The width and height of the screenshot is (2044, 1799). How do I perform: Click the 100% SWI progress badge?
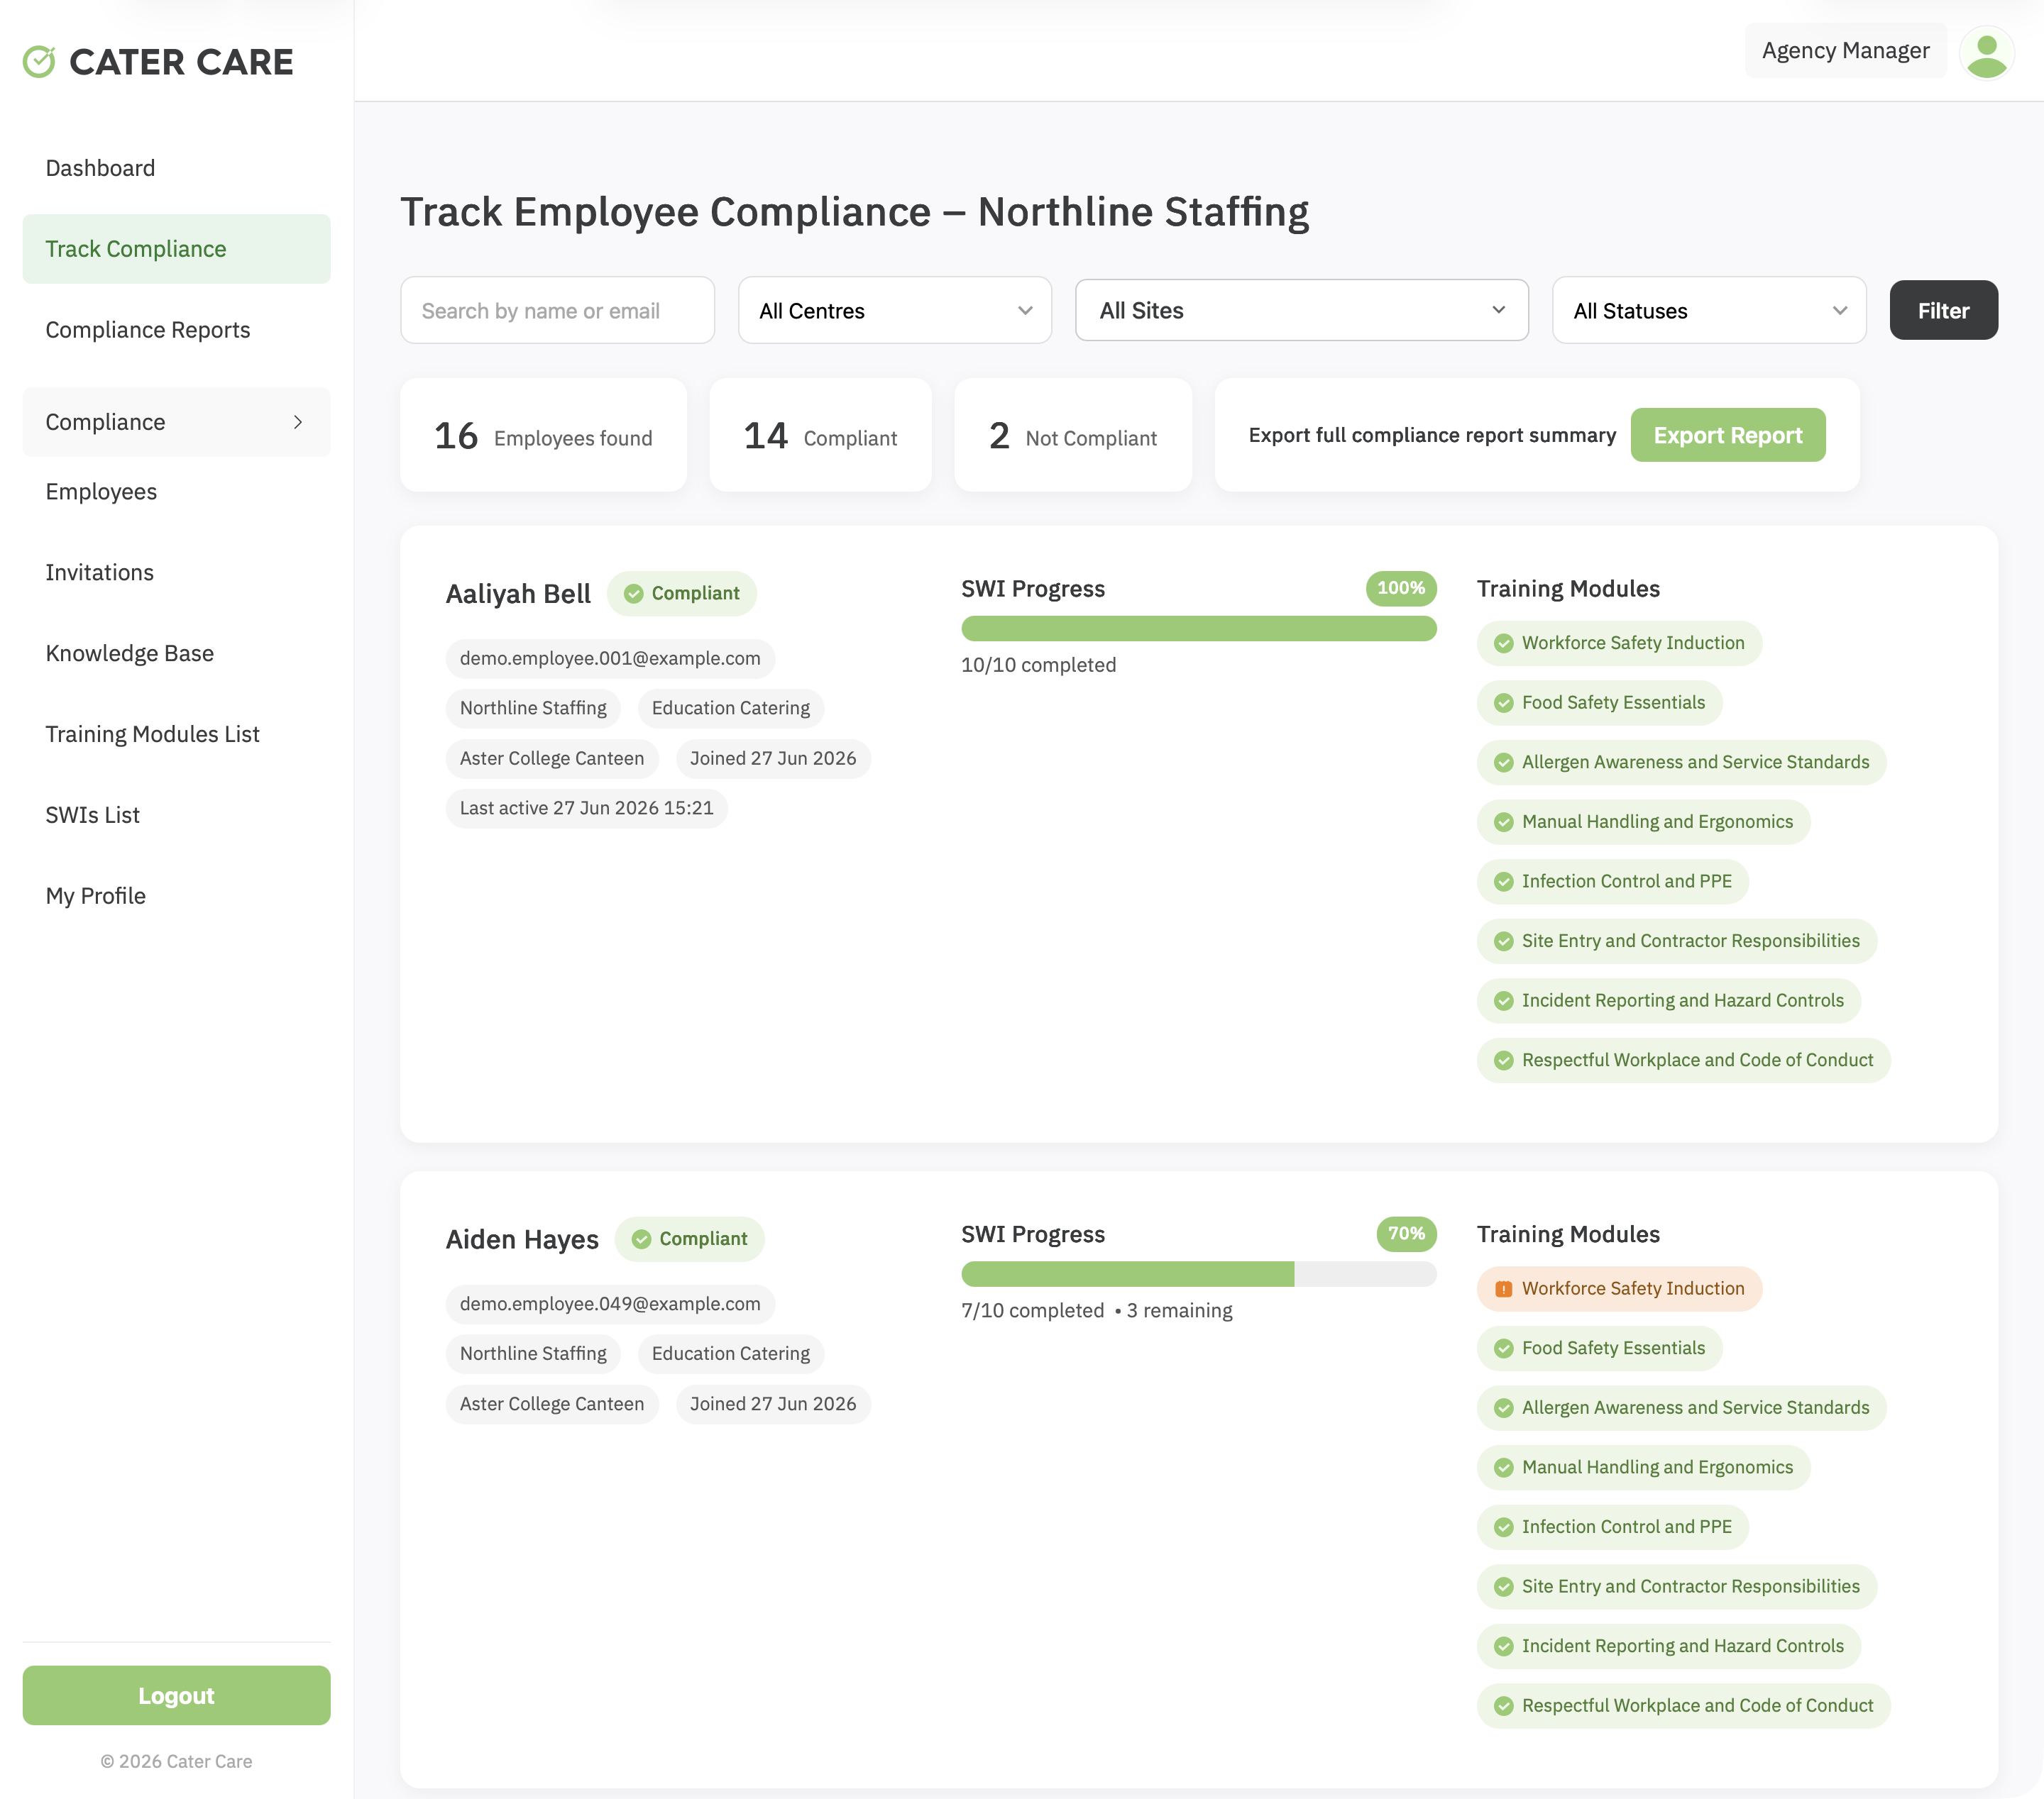click(1401, 589)
